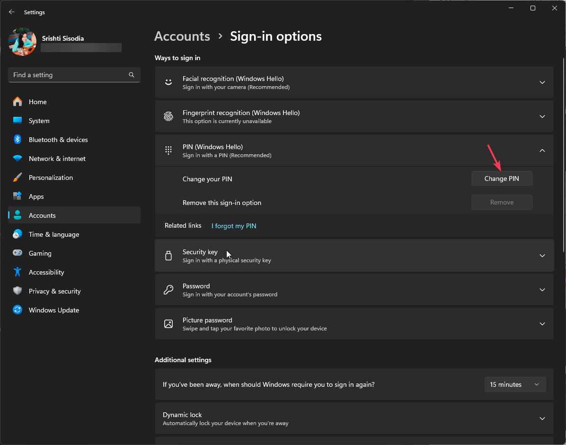
Task: Click the Windows Update sync icon
Action: click(18, 310)
